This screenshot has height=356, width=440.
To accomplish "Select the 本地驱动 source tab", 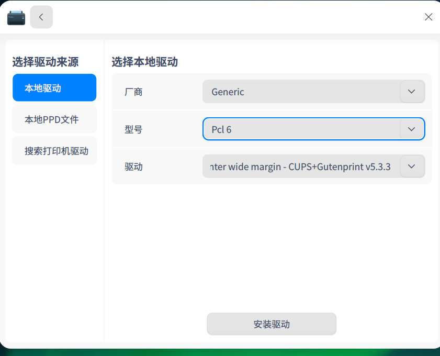I will click(x=54, y=87).
